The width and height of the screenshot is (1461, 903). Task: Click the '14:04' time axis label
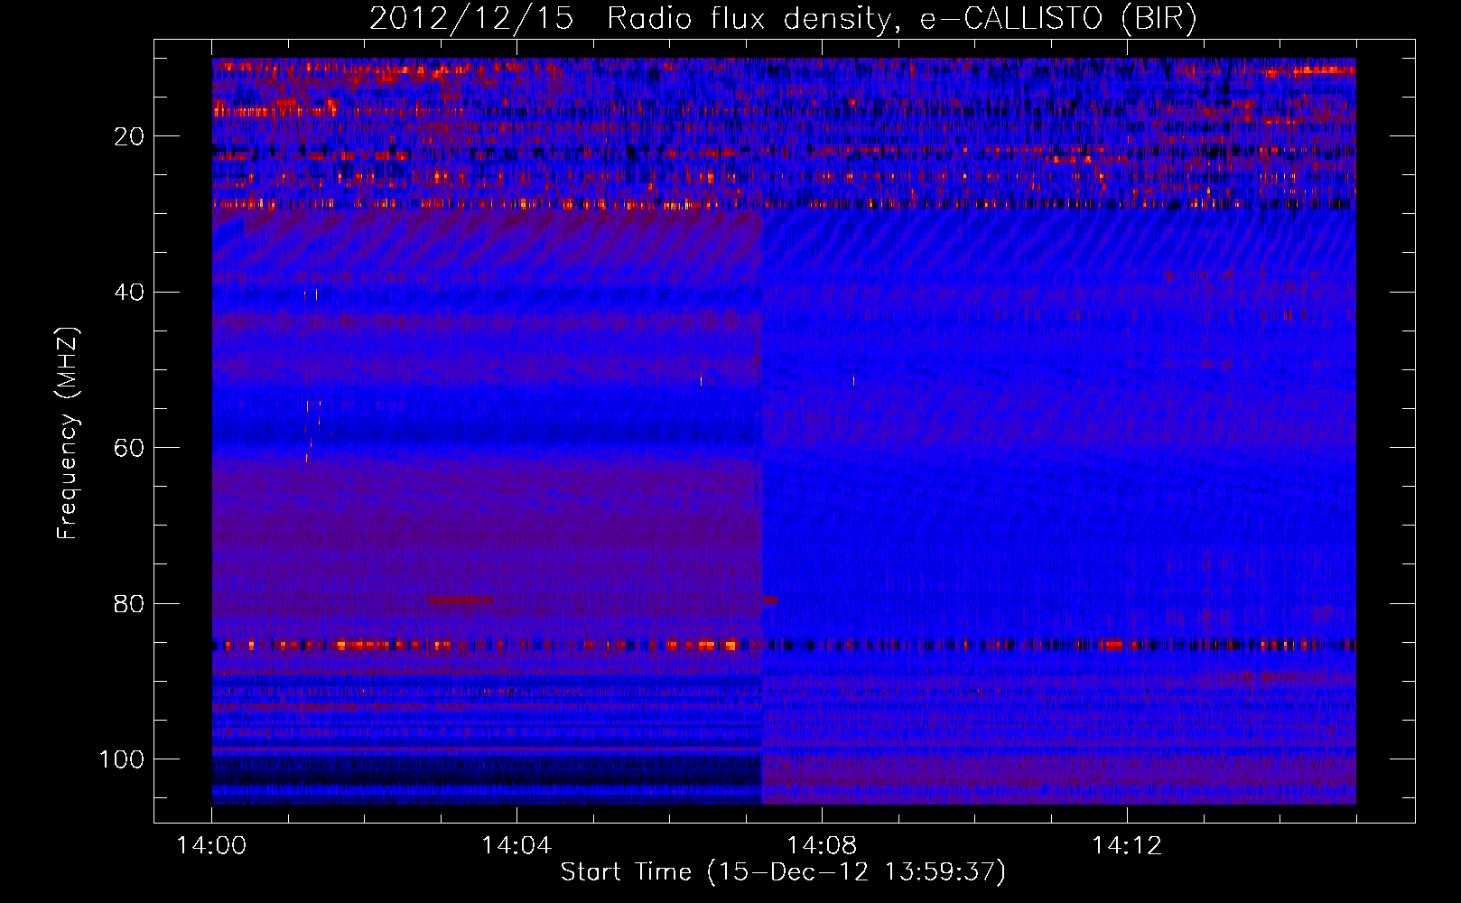click(516, 846)
